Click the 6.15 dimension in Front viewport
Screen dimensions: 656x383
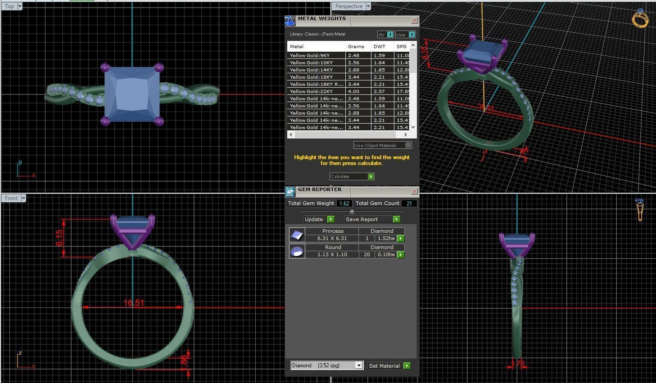click(x=60, y=238)
